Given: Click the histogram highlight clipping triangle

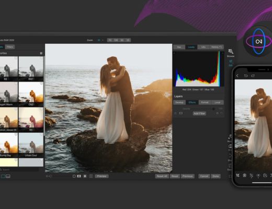Looking at the screenshot, I should 222,53.
